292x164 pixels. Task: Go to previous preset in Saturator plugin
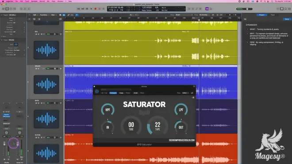pos(102,93)
